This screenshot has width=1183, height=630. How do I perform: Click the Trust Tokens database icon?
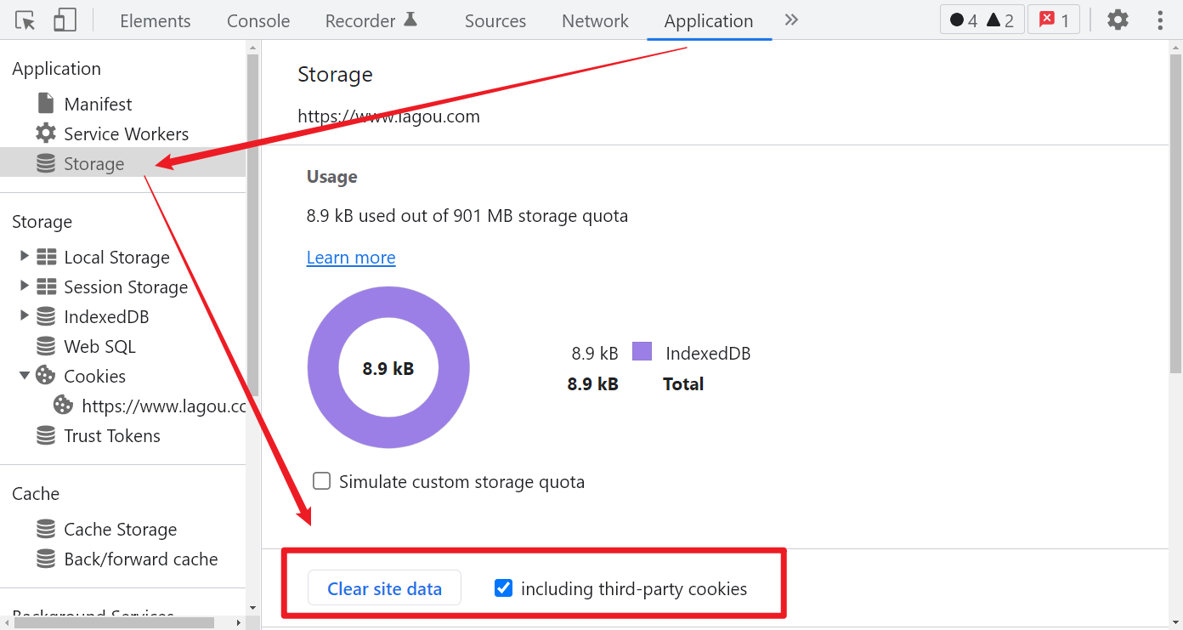46,435
